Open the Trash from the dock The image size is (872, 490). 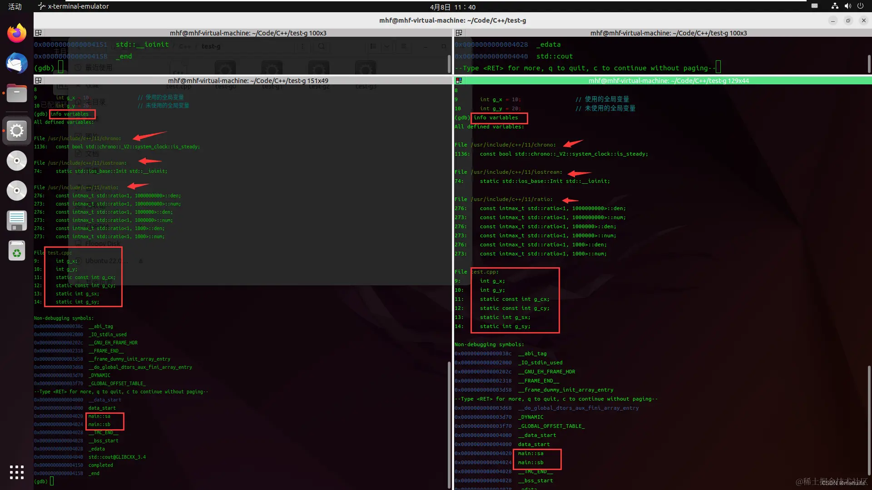click(x=17, y=251)
